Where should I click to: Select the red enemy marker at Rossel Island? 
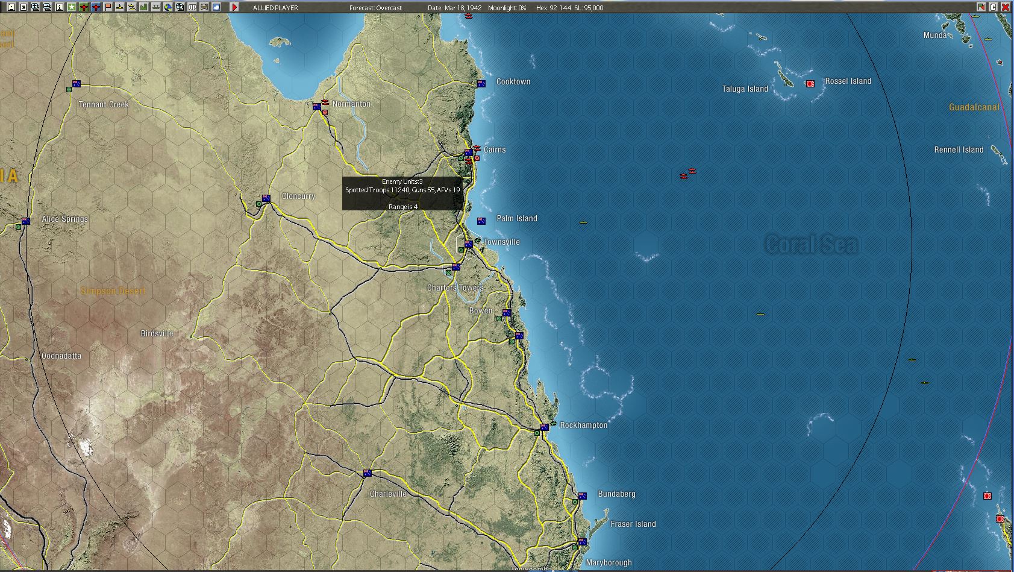pos(810,84)
